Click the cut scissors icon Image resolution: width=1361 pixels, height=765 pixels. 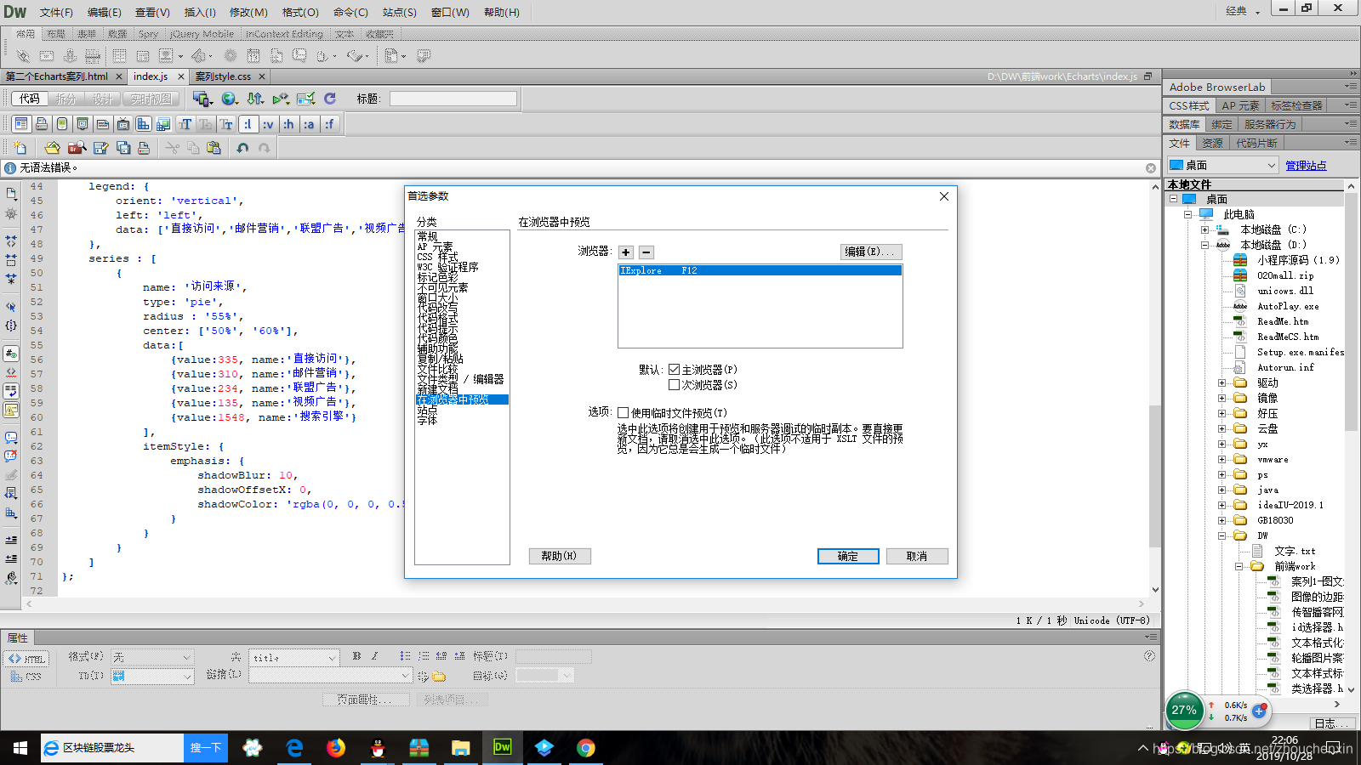(x=172, y=148)
